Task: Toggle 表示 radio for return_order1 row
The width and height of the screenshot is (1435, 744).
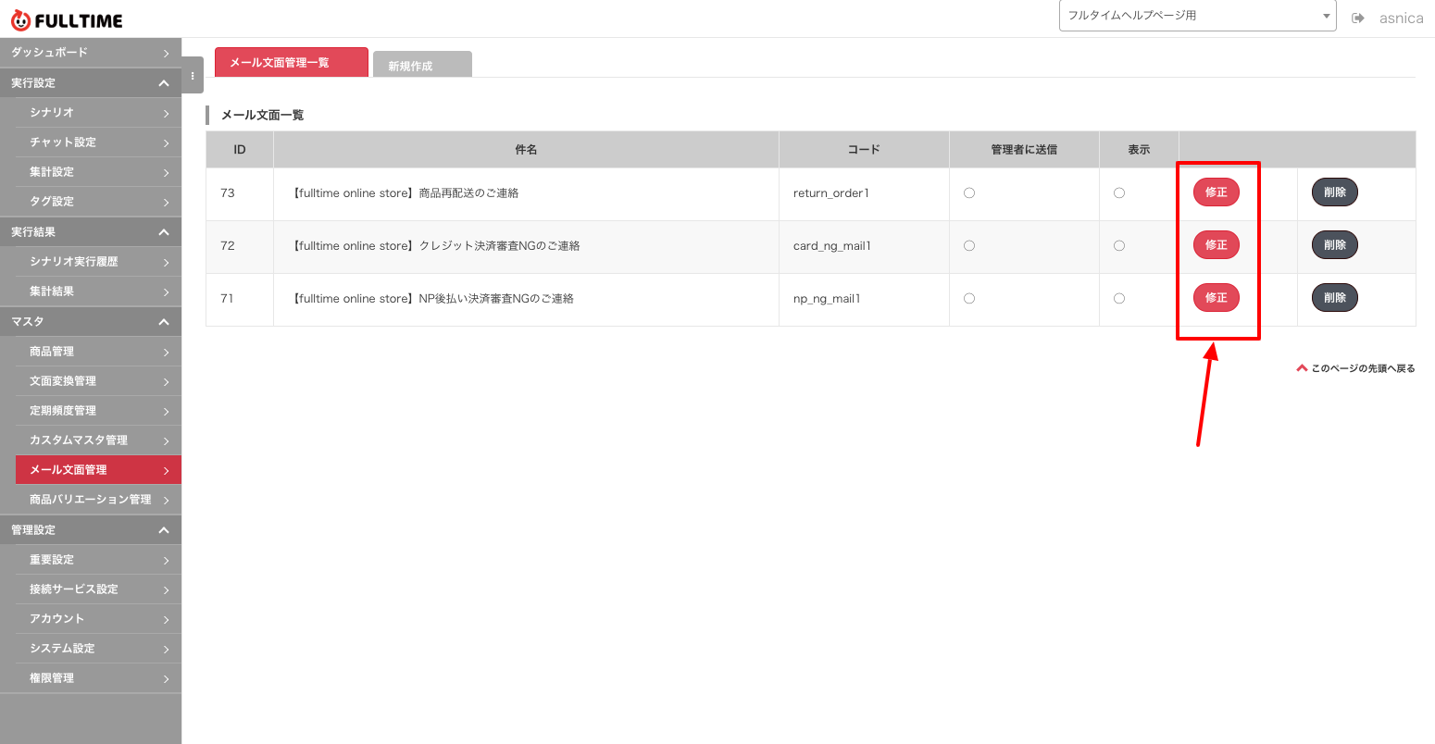Action: (x=1119, y=193)
